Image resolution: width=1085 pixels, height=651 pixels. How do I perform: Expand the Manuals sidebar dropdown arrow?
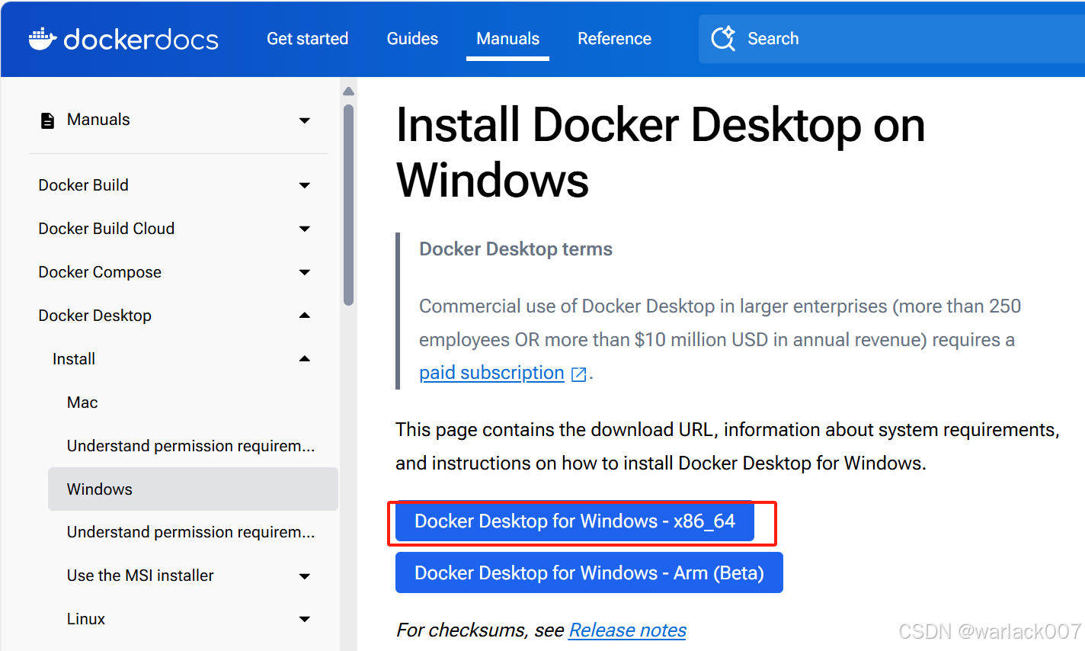305,120
